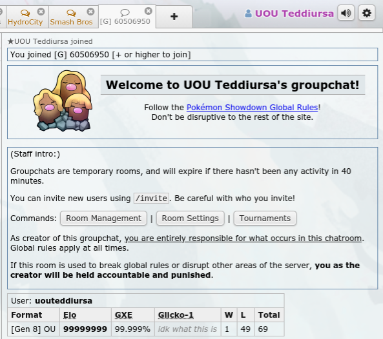383x339 pixels.
Task: Click the W column header
Action: [x=229, y=315]
